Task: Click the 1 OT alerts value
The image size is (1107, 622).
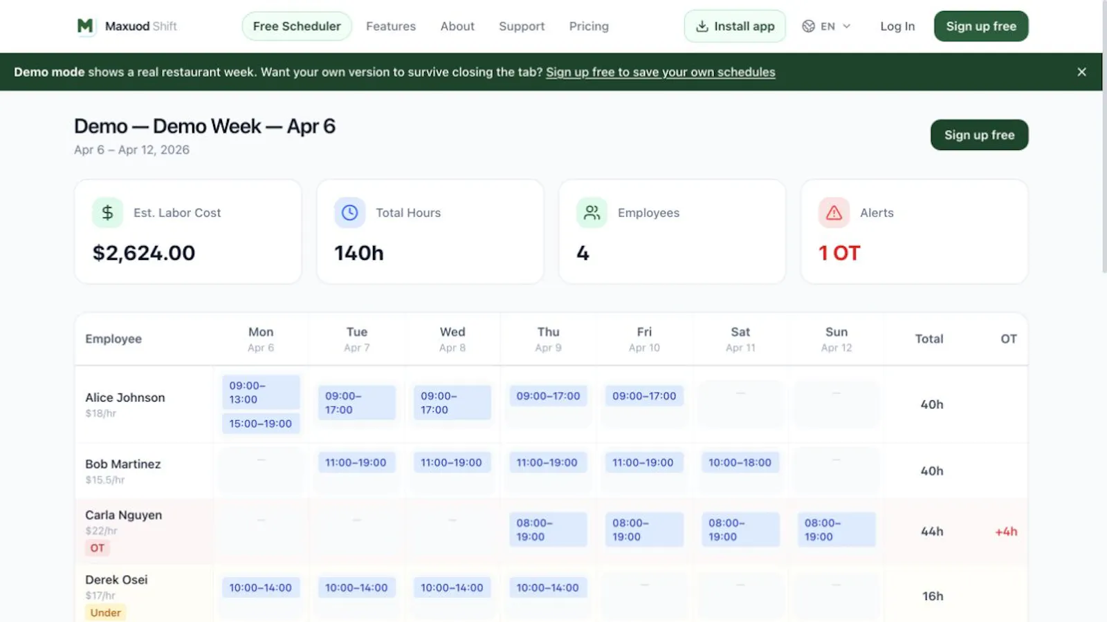Action: point(839,253)
